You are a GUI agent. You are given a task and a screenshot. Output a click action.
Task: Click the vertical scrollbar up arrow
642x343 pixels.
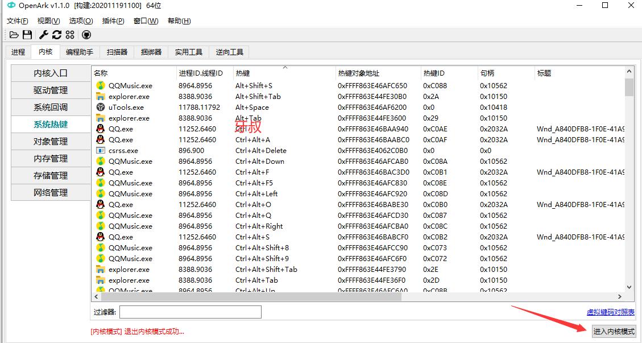pos(629,72)
